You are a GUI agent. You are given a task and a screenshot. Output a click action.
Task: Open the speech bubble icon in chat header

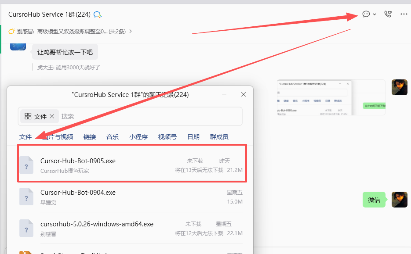(366, 14)
